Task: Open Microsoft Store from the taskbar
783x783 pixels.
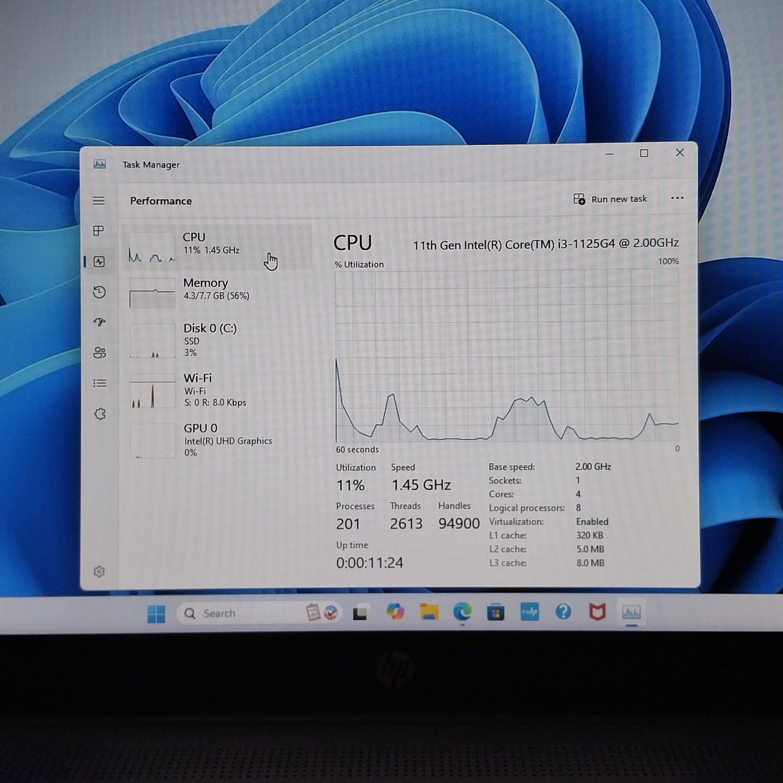Action: click(x=496, y=613)
